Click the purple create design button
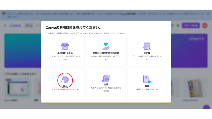The image size is (212, 119). [191, 25]
